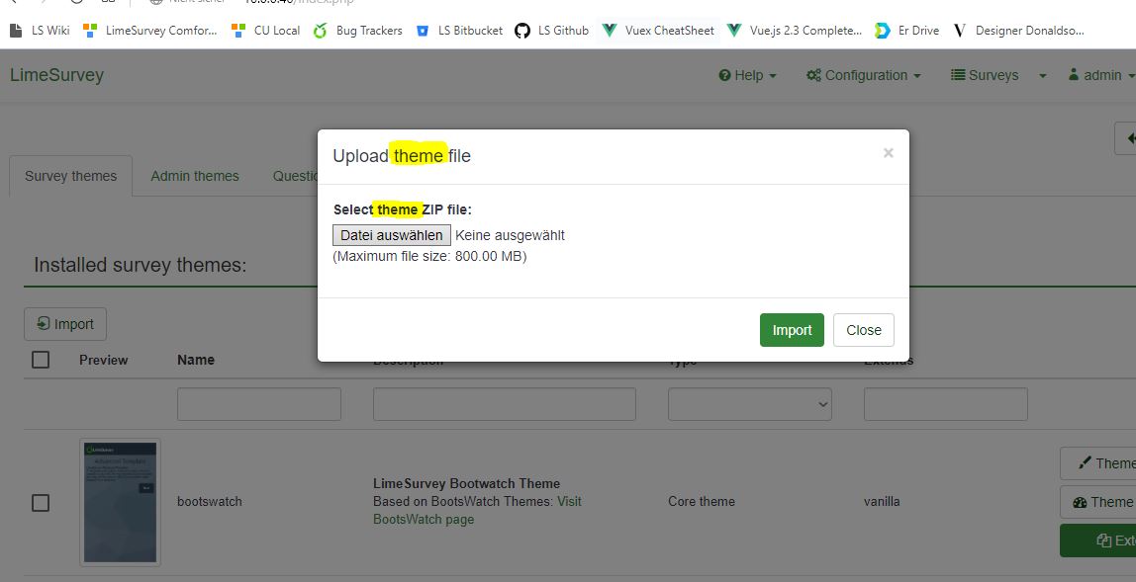Click the first Theme button with pencil icon
Screen dimensions: 1136x582
point(1098,463)
